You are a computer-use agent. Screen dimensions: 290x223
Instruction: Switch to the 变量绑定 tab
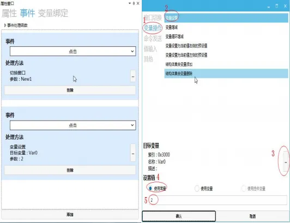point(53,13)
